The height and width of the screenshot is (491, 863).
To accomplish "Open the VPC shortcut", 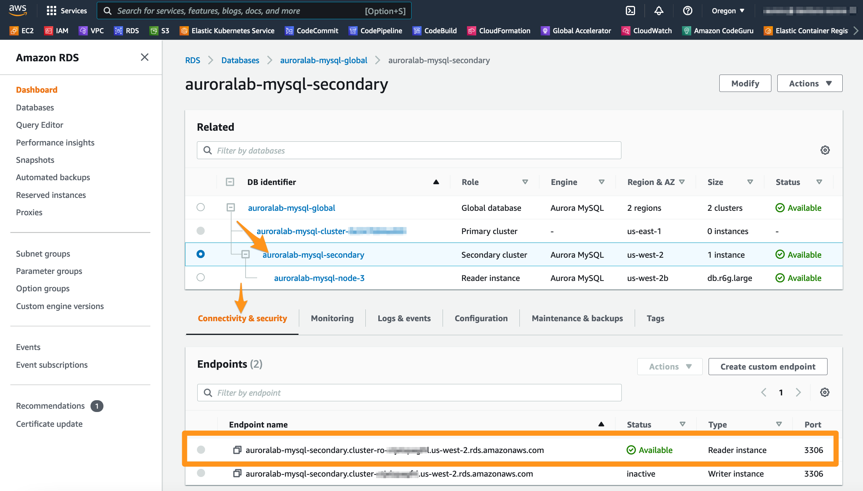I will [91, 31].
